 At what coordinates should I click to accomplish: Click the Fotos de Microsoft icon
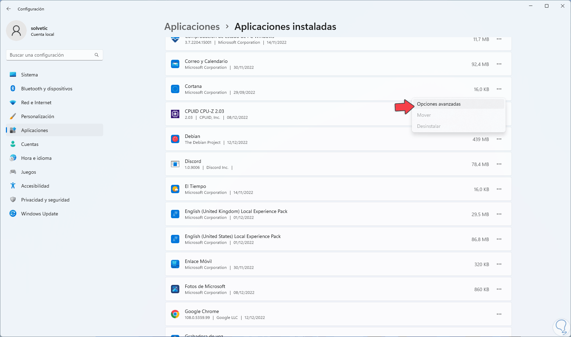[175, 289]
